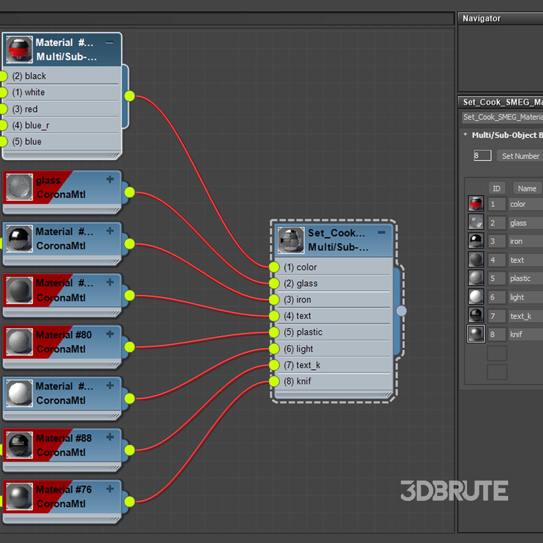Click the red-striped Multi/Sub material node thumbnail
Image resolution: width=543 pixels, height=543 pixels.
19,50
